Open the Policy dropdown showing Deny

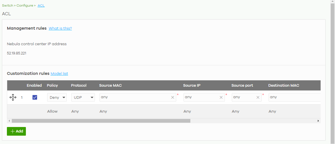point(57,98)
